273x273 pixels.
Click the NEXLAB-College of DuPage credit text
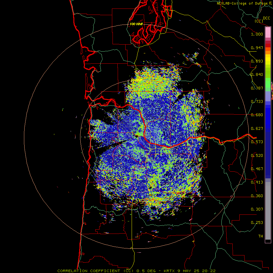click(243, 3)
